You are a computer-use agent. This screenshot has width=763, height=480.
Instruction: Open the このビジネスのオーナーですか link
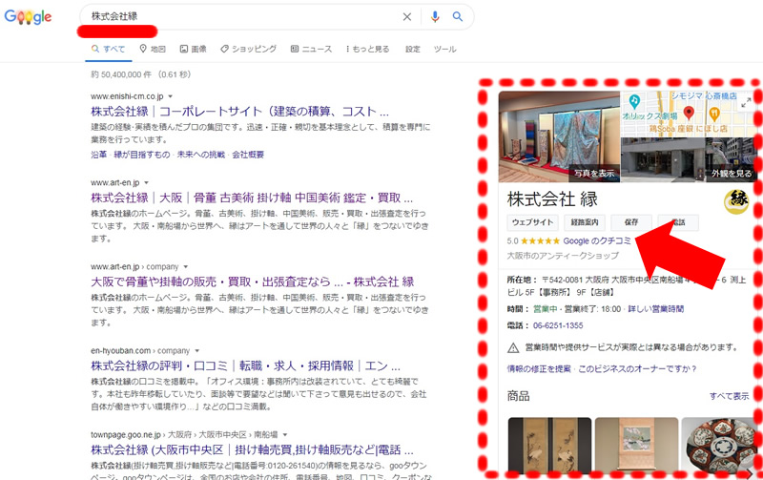(x=637, y=368)
